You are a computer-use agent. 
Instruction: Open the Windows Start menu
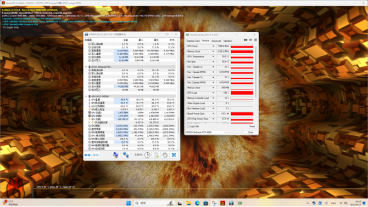coord(129,203)
